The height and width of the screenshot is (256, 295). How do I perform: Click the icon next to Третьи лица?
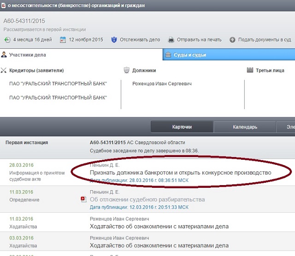[x=250, y=70]
